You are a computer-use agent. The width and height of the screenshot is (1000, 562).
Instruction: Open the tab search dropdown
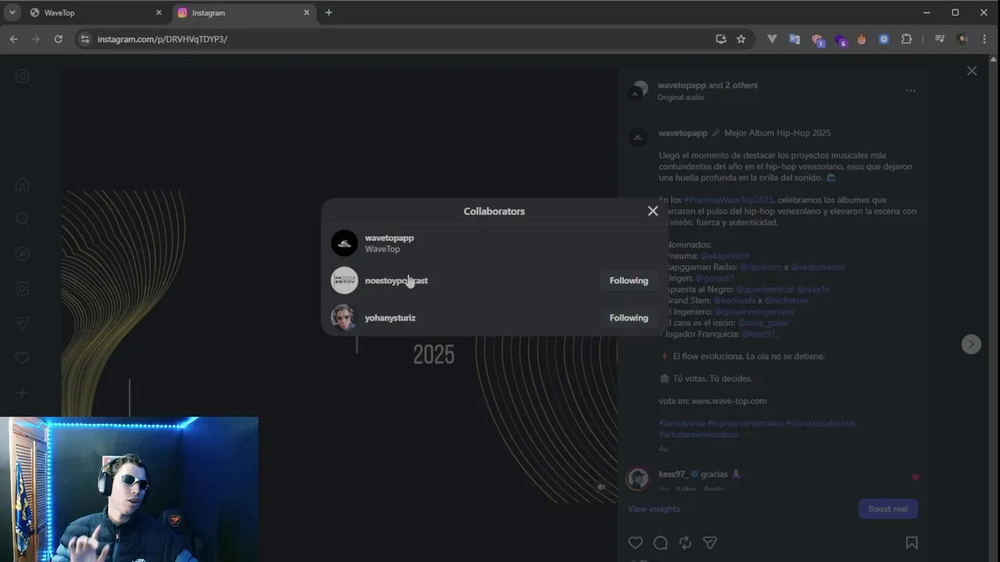click(12, 12)
